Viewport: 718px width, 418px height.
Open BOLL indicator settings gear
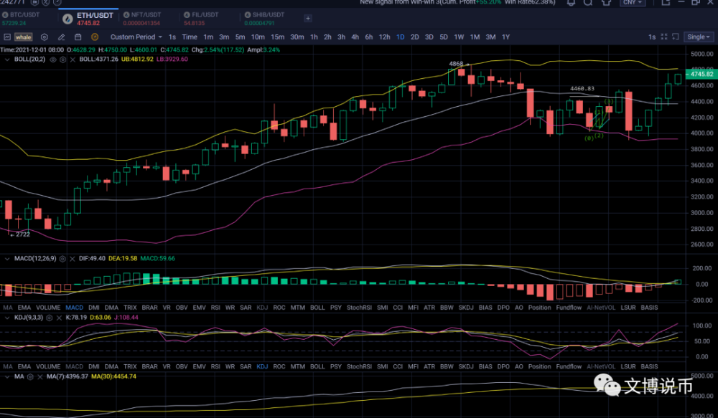pyautogui.click(x=62, y=60)
